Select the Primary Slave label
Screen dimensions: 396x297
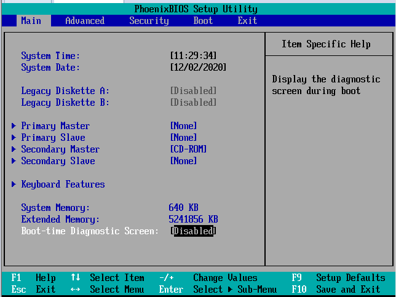coord(53,137)
